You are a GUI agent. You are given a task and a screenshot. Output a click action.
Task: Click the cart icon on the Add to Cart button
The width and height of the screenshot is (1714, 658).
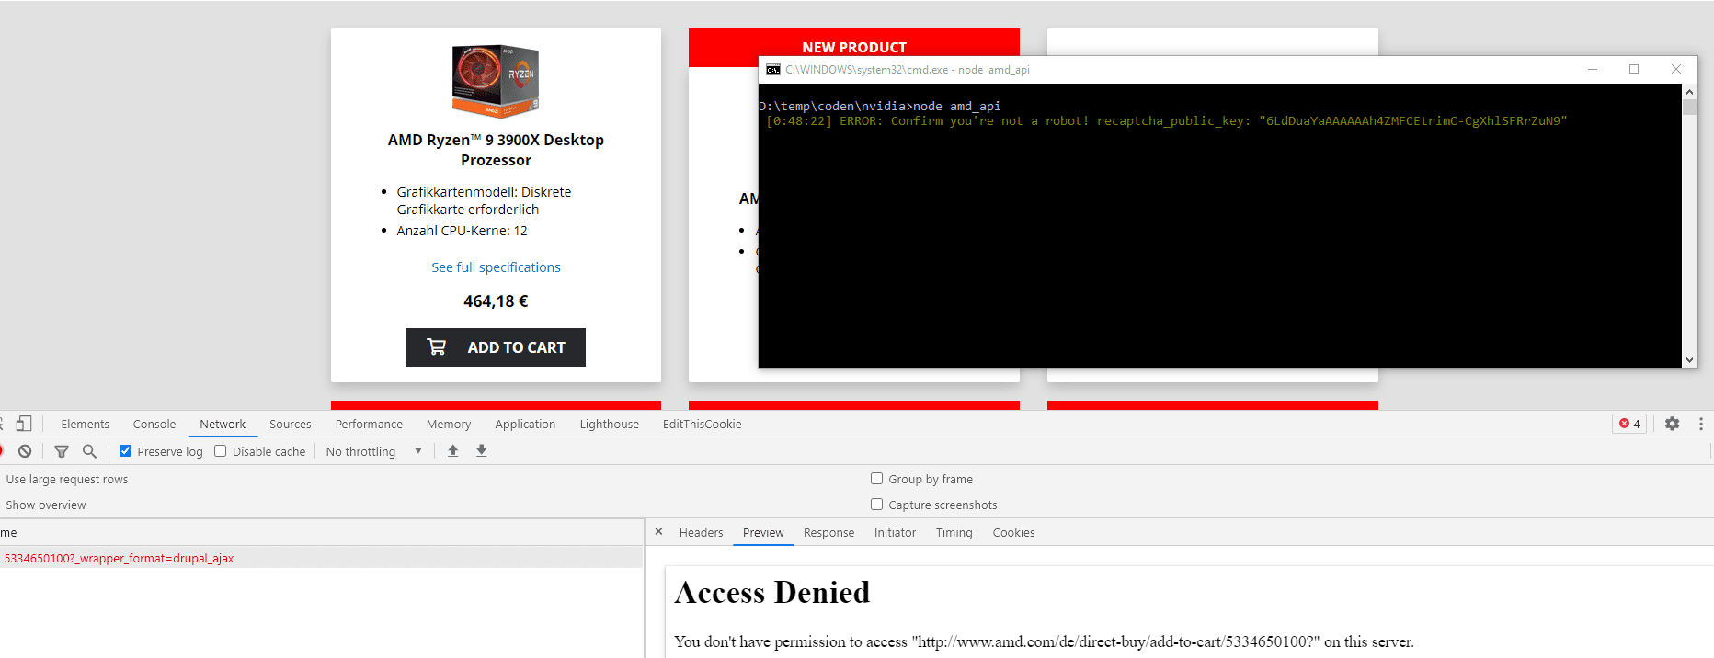[437, 346]
